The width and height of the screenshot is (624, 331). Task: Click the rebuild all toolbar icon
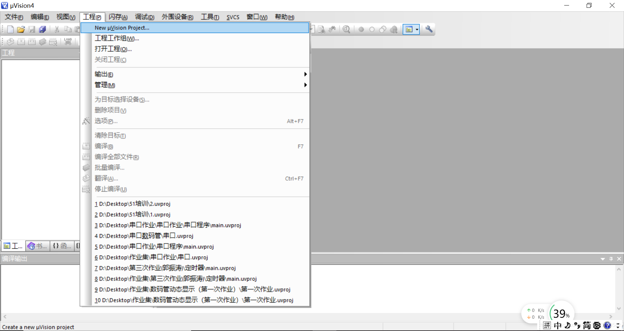tap(32, 41)
